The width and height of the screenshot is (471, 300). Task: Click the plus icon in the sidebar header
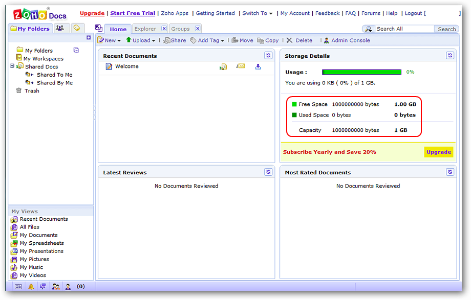pos(89,37)
